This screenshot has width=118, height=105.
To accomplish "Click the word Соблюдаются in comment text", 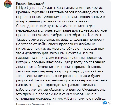I will [x=28, y=26].
